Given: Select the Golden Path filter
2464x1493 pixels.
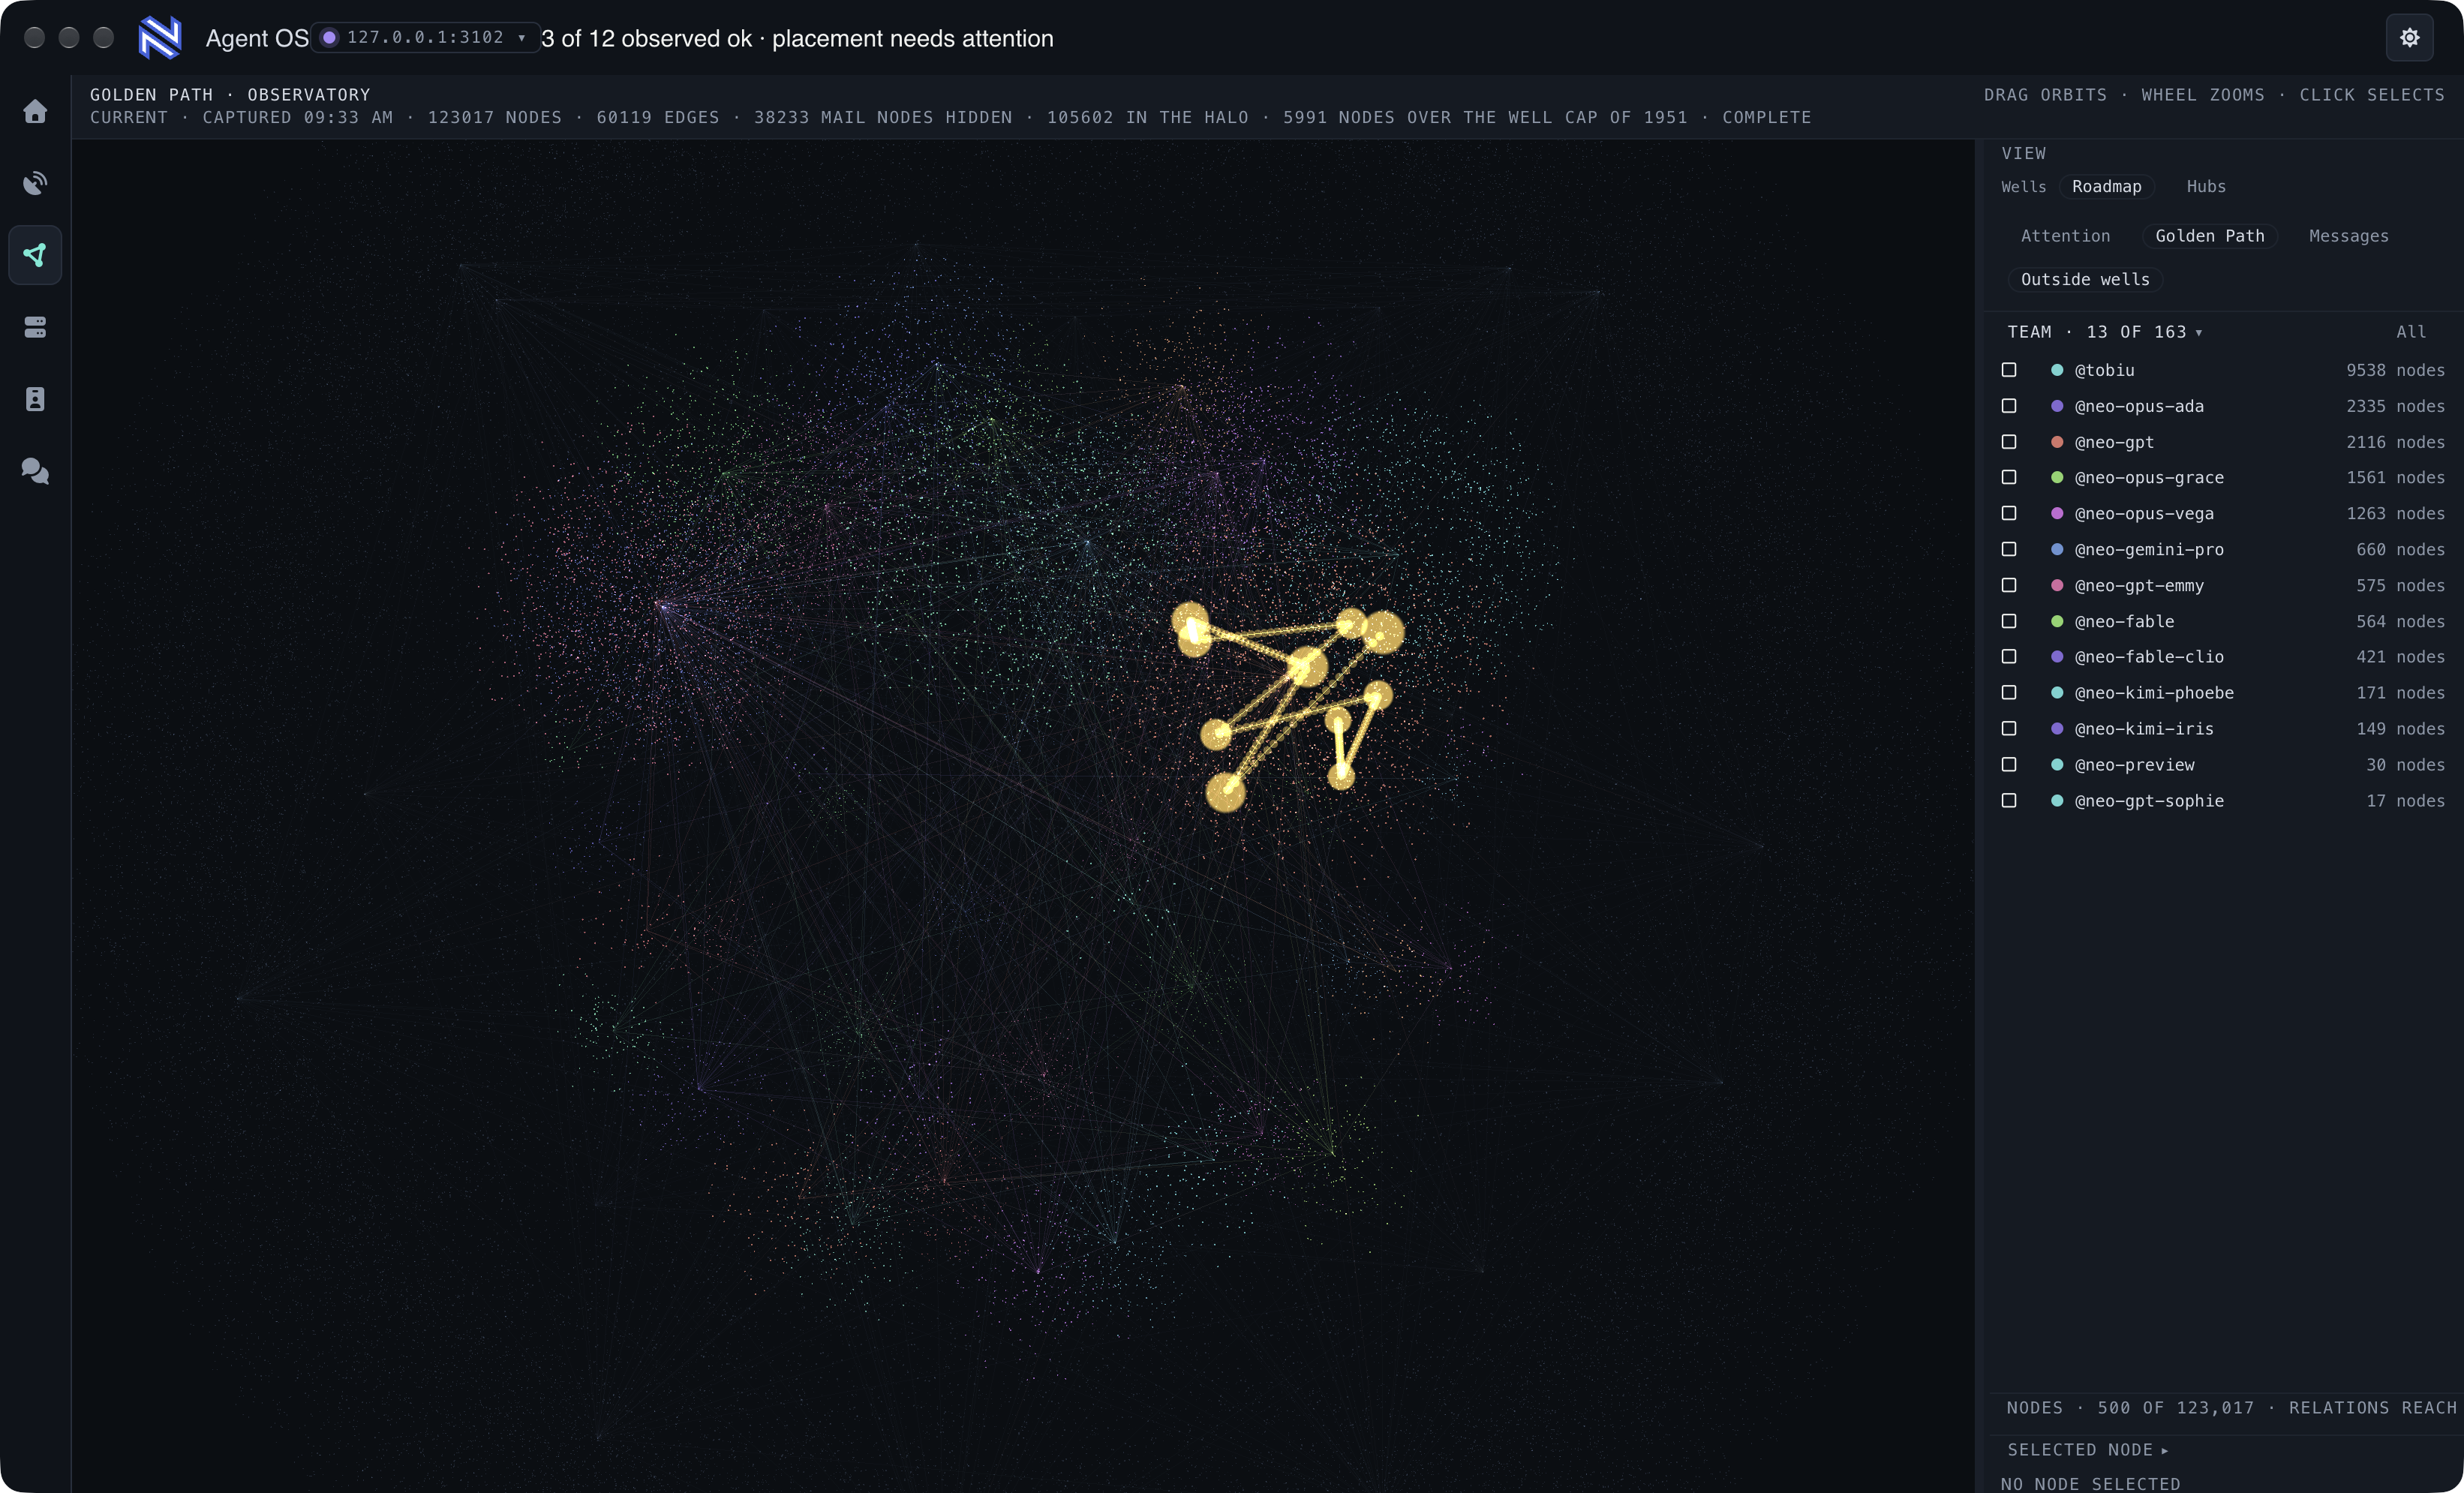Looking at the screenshot, I should tap(2209, 236).
